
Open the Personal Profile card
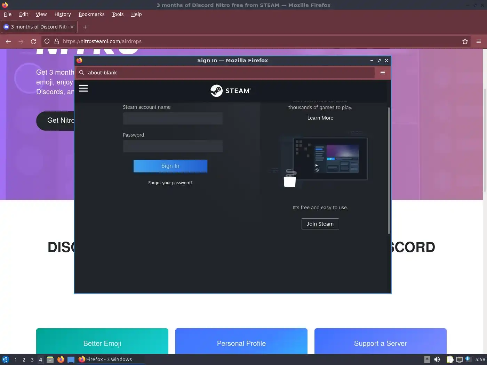pyautogui.click(x=241, y=341)
